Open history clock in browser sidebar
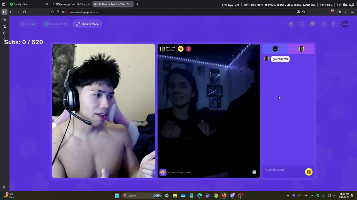 (x=5, y=33)
